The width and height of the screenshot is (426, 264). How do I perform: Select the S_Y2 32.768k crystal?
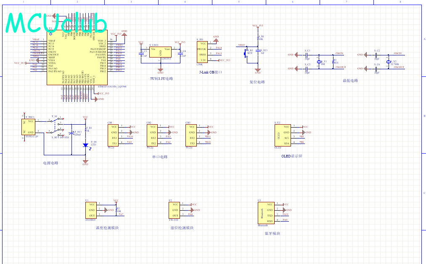click(x=389, y=62)
